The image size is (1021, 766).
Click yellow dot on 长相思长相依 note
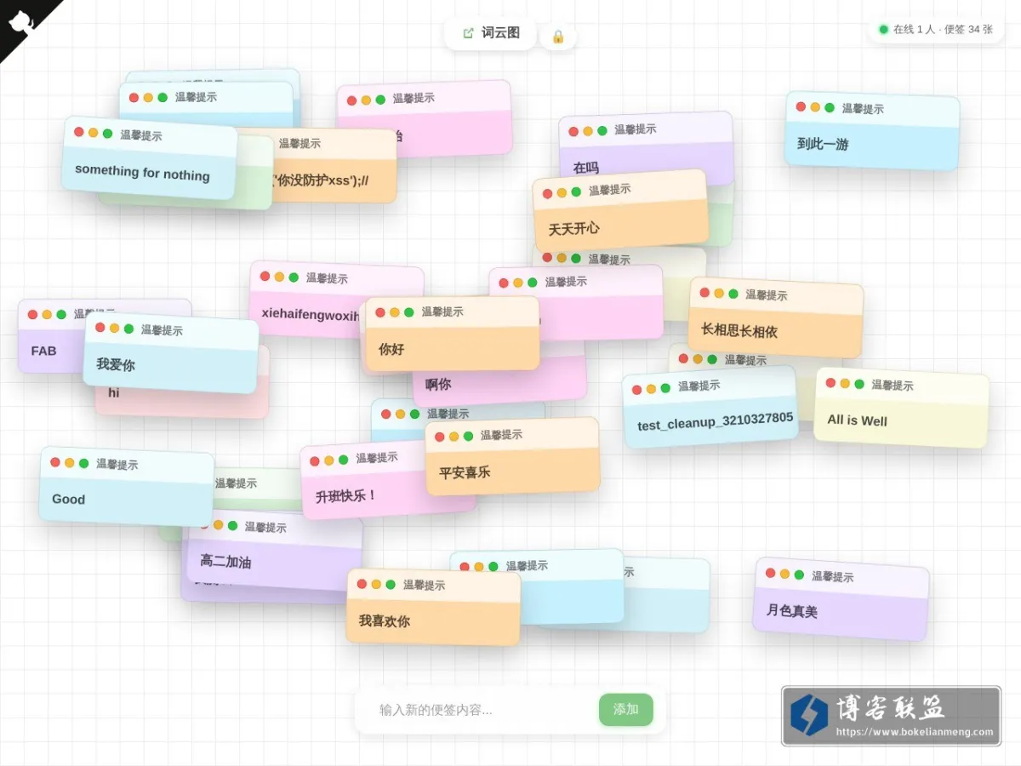coord(719,293)
